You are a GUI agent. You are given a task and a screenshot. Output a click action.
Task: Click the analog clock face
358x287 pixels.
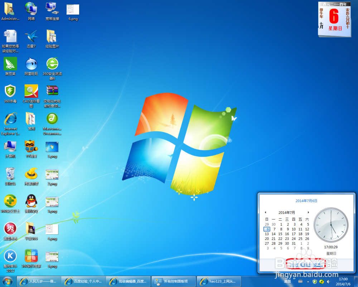[x=331, y=225]
